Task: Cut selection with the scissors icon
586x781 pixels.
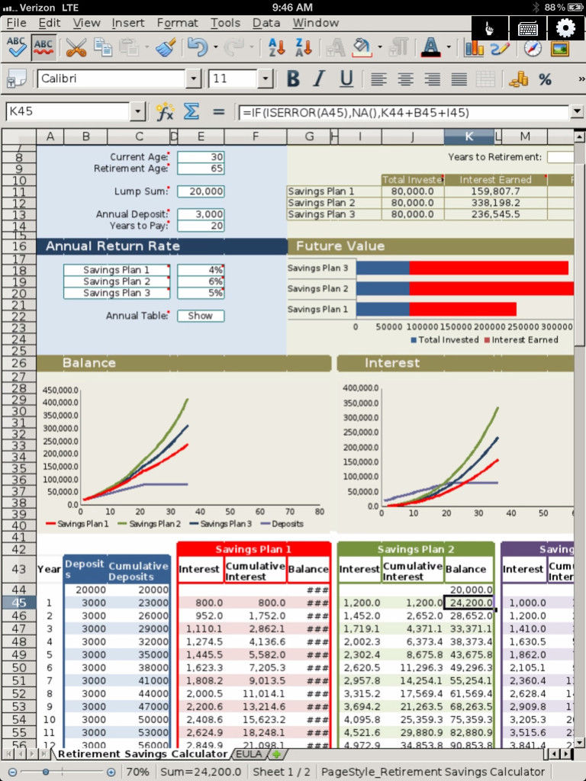Action: pos(76,48)
